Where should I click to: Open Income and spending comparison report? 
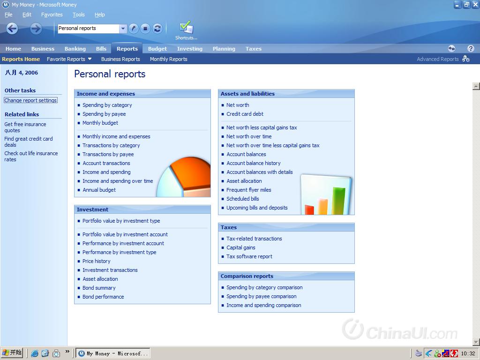(263, 305)
